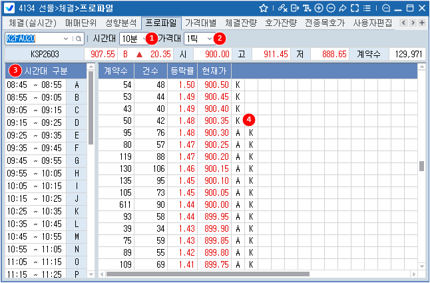Click the zoom out minus icon
Viewport: 430px width, 283px height.
coord(331,7)
